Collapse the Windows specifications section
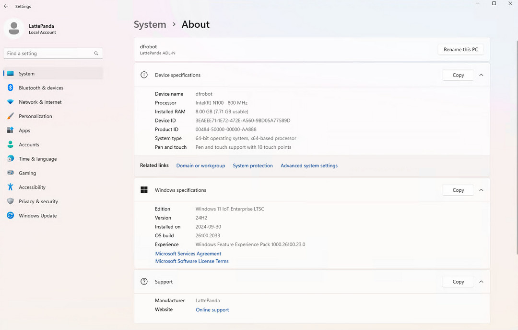 [x=481, y=190]
